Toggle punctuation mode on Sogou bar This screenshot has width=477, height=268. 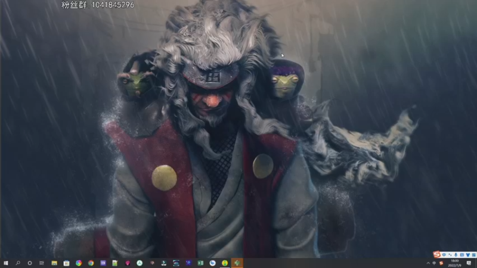coord(450,255)
